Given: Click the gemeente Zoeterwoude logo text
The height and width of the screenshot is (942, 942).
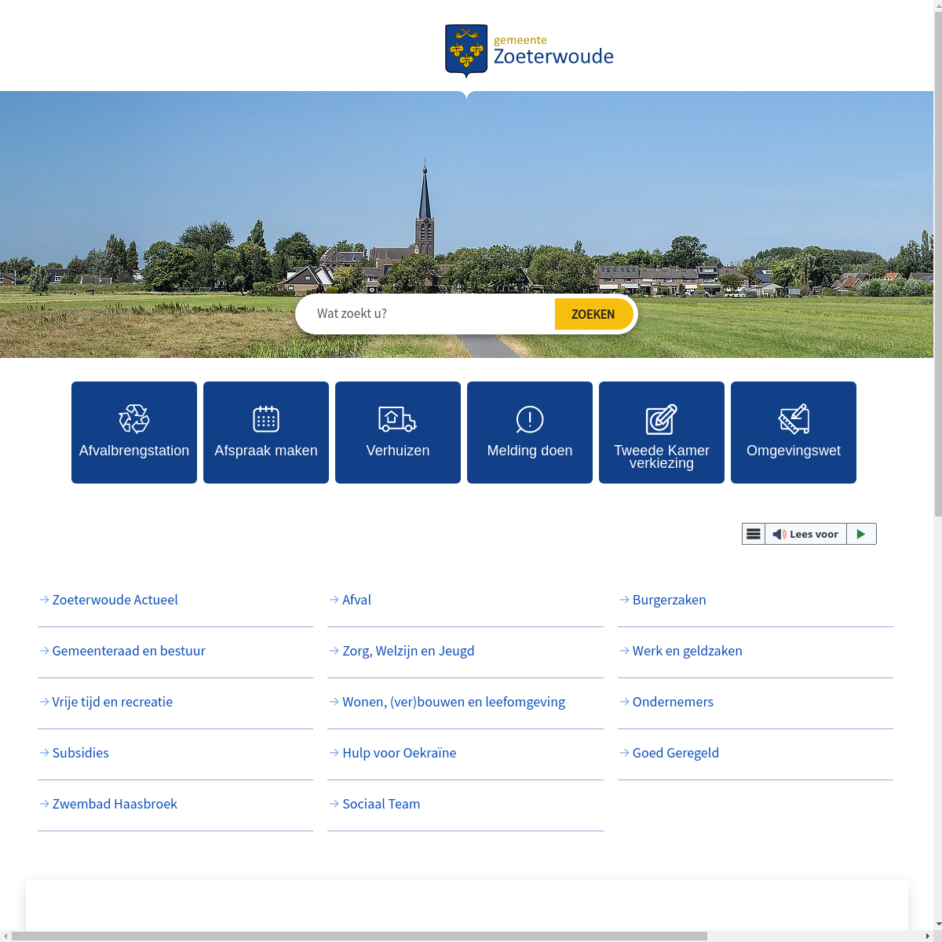Looking at the screenshot, I should point(553,50).
